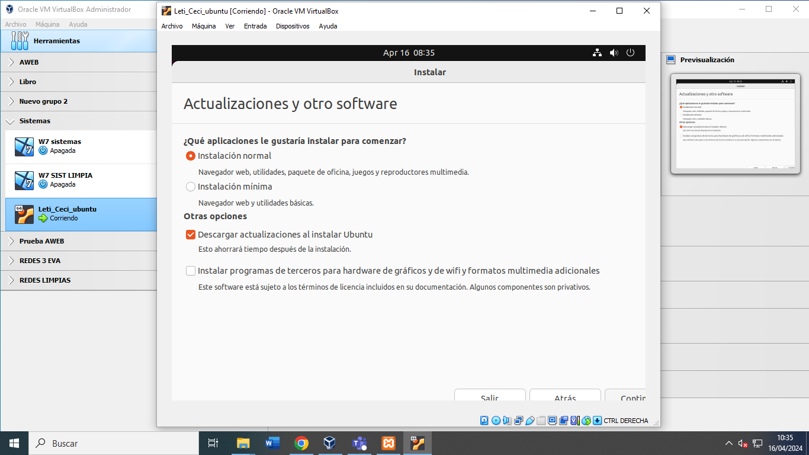Collapse the Sistemas group

[x=10, y=121]
